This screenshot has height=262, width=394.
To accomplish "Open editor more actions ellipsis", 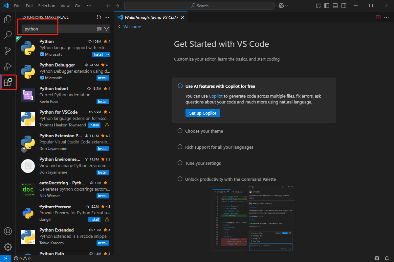I will click(387, 17).
